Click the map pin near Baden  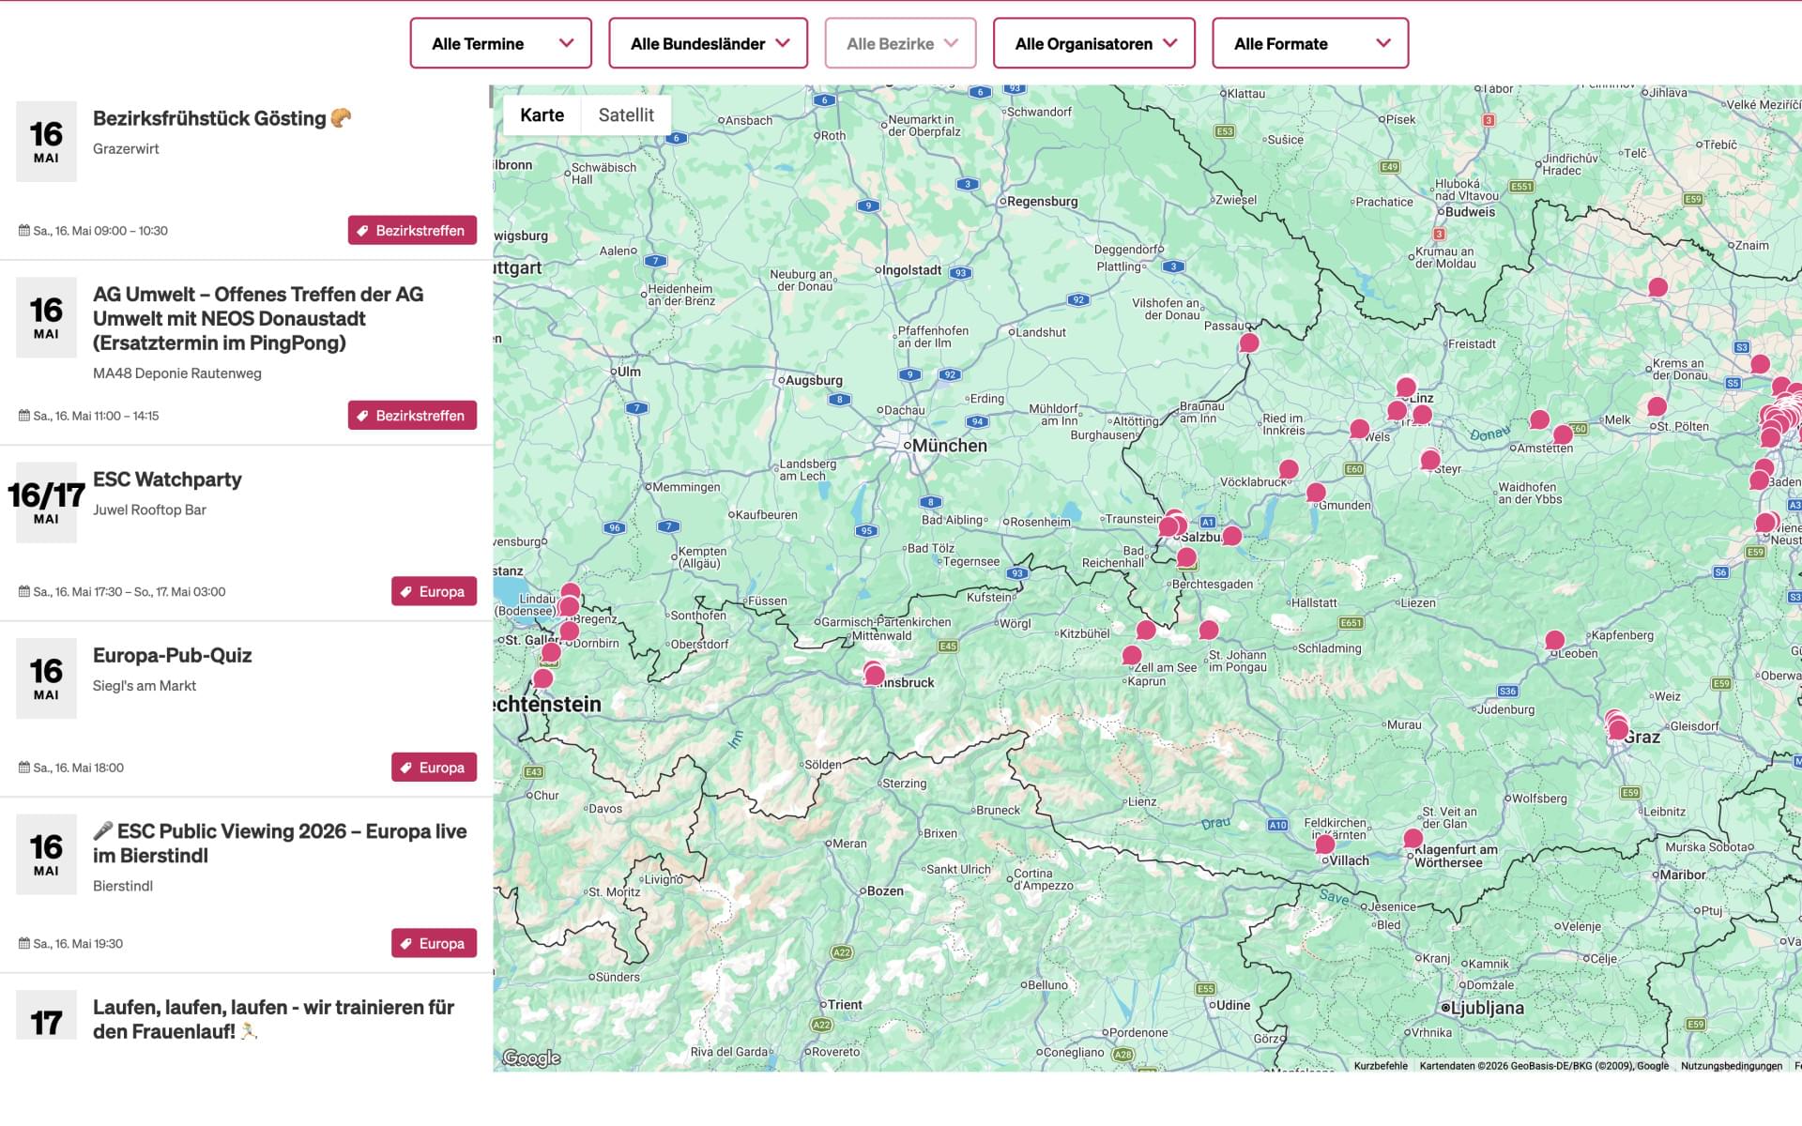1760,480
